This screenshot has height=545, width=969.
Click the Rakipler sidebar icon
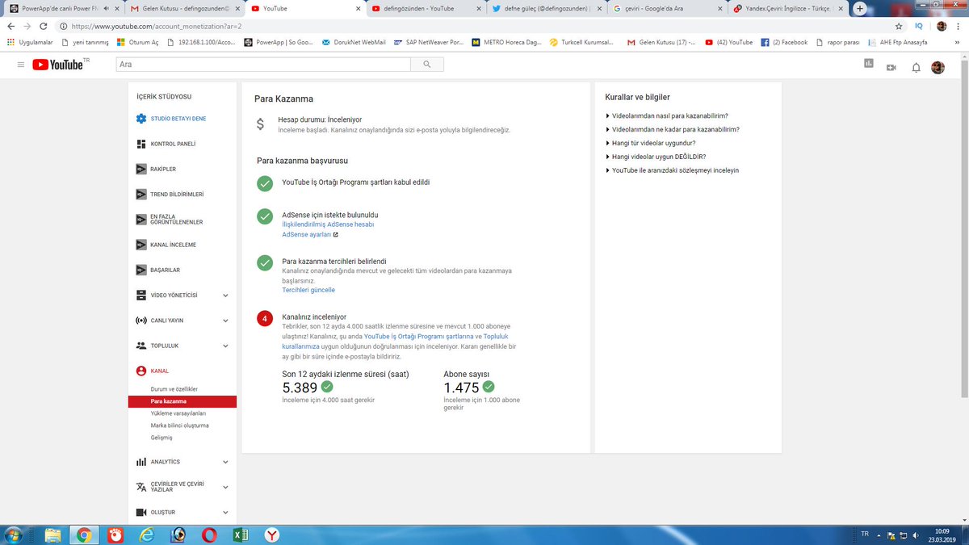[x=141, y=169]
